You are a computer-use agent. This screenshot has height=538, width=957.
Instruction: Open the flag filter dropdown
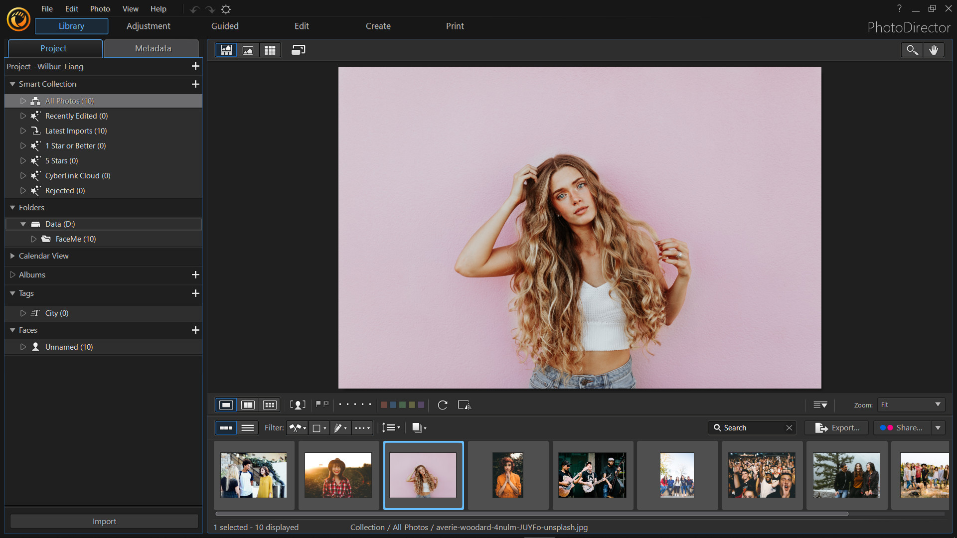[x=297, y=427]
